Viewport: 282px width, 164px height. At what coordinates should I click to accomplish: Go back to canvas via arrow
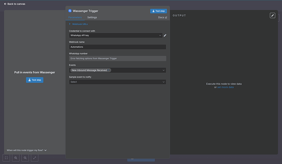pos(5,4)
